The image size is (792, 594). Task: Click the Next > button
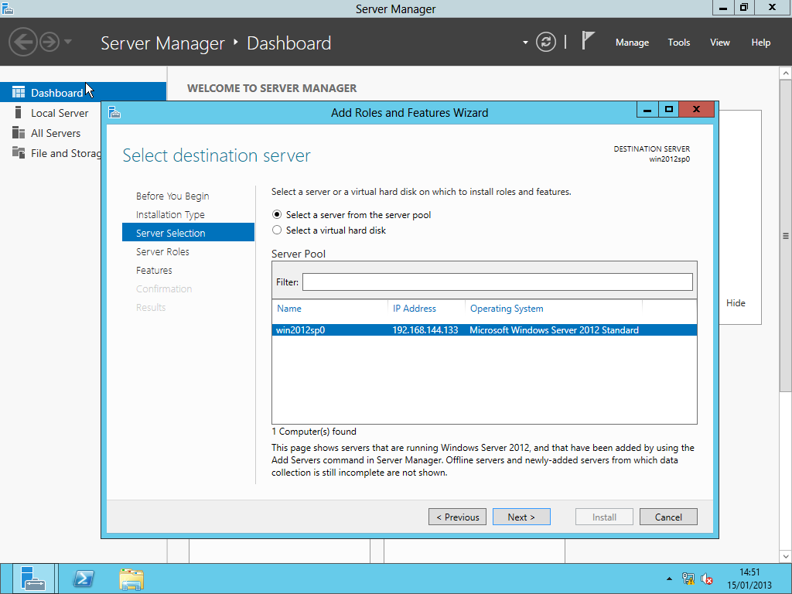(521, 517)
